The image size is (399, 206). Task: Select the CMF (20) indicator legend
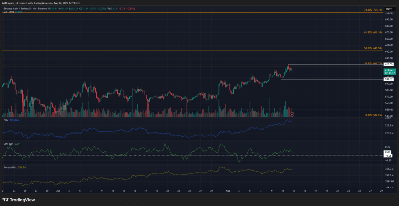8,144
